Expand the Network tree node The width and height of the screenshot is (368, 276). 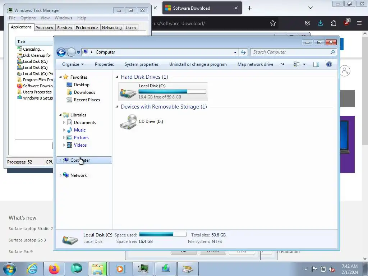pos(60,175)
